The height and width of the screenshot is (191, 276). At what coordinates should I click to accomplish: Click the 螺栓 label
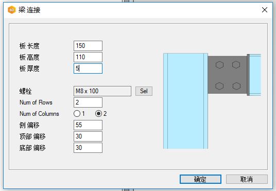[26, 91]
